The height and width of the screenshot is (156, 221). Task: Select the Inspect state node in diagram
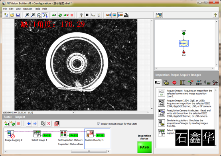[184, 43]
